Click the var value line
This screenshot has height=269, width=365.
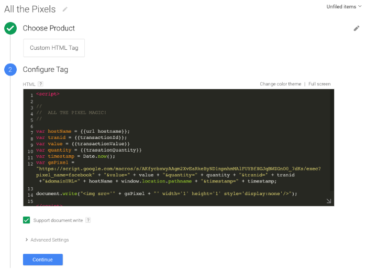click(x=83, y=144)
